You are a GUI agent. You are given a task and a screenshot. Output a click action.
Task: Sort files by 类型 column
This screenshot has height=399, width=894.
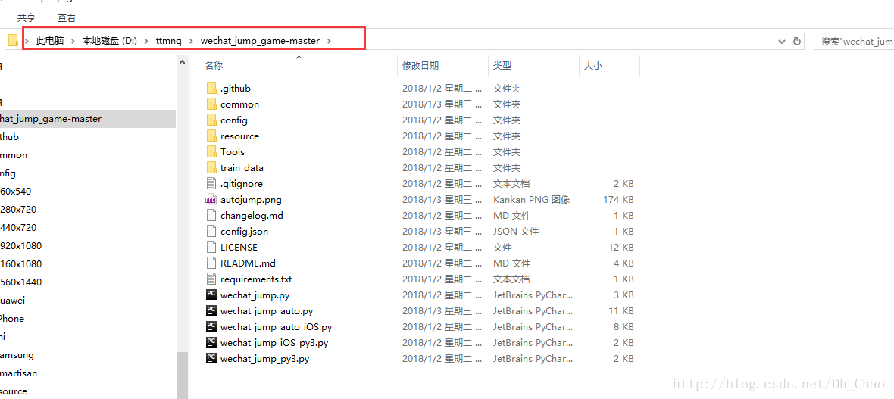coord(502,66)
